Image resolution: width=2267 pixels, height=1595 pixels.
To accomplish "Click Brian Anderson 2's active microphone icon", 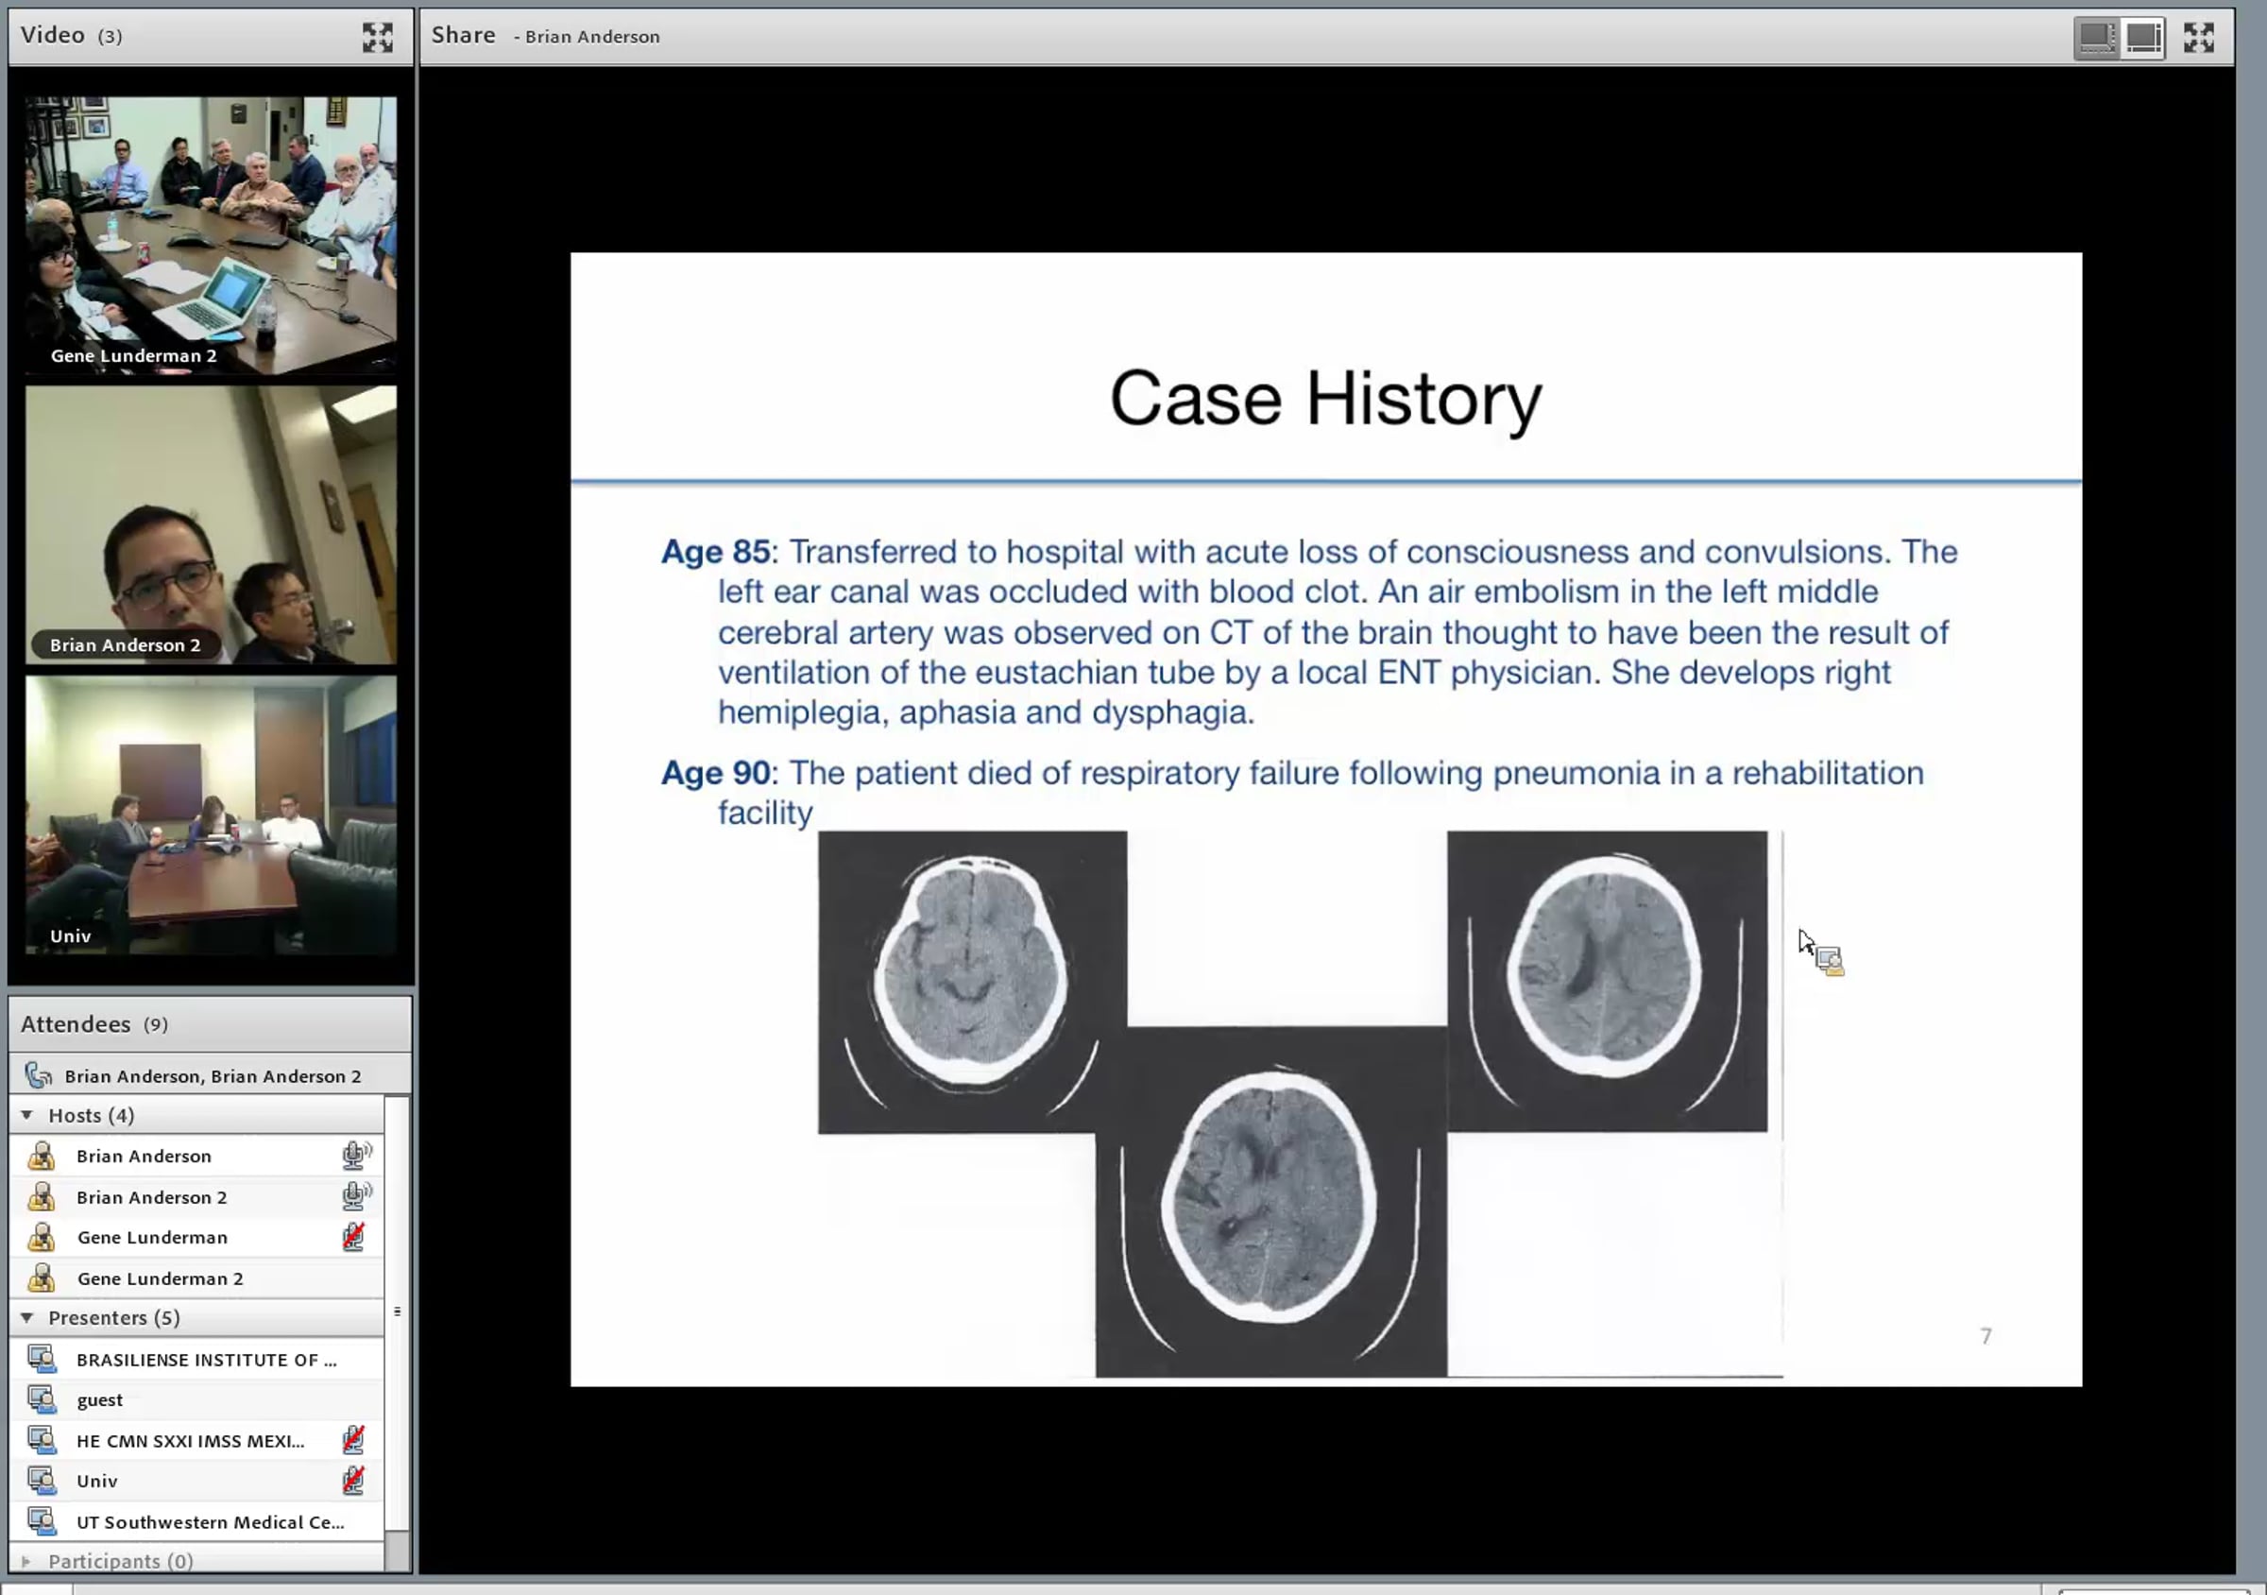I will pyautogui.click(x=355, y=1196).
